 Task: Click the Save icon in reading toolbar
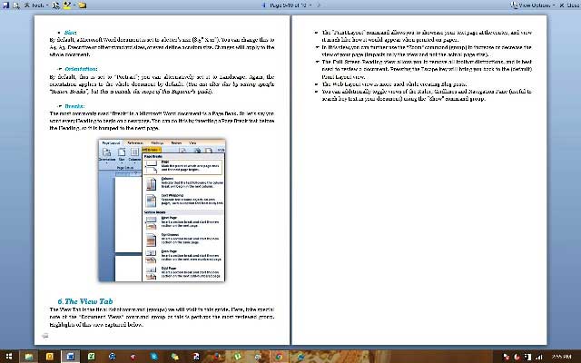pos(5,5)
